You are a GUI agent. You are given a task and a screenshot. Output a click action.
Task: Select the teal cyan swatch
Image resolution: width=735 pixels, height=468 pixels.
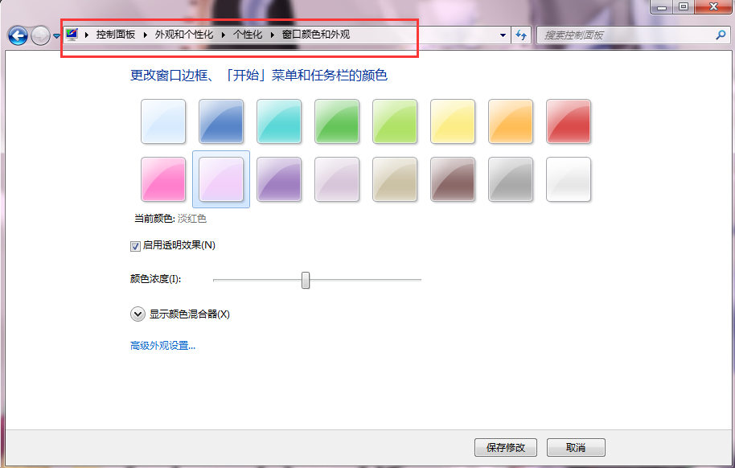(x=279, y=121)
